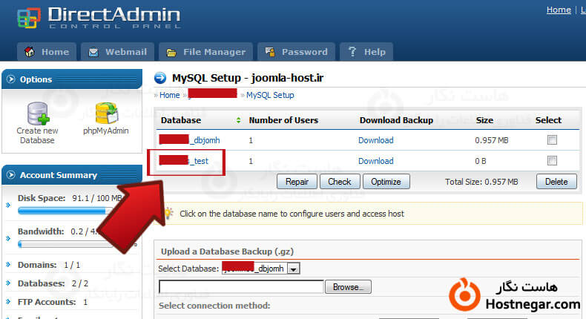
Task: Click the Browse button
Action: tap(348, 287)
